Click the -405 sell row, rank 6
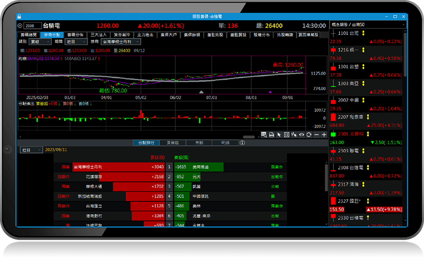Viewport: 424px width, 257px height. click(231, 216)
